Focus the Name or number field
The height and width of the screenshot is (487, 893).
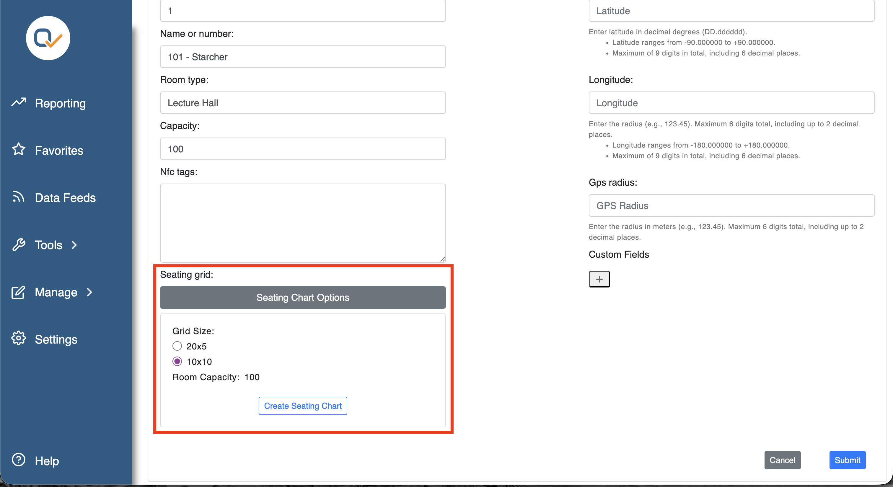pos(303,57)
